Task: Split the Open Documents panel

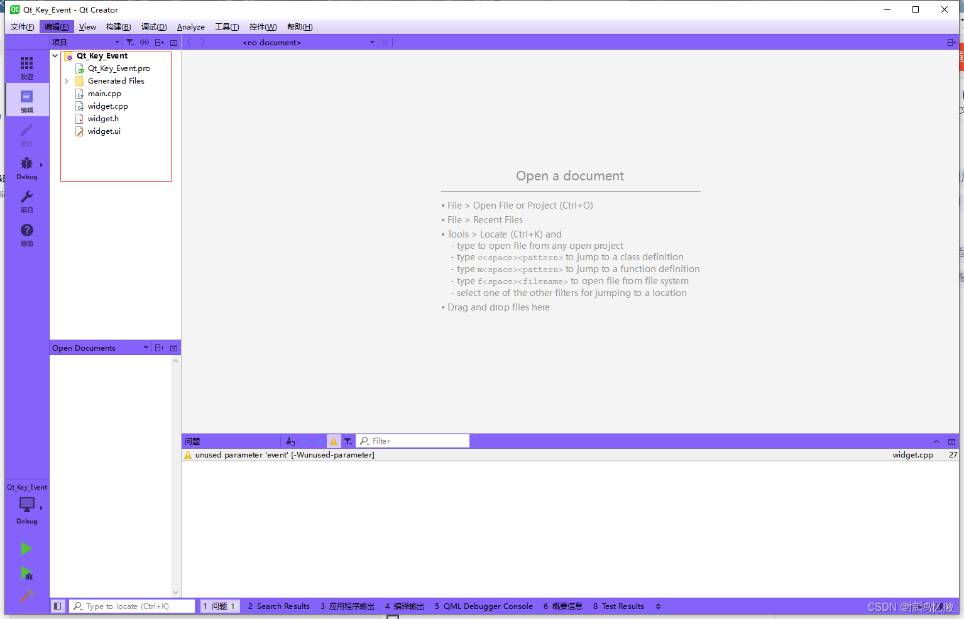Action: [x=160, y=348]
